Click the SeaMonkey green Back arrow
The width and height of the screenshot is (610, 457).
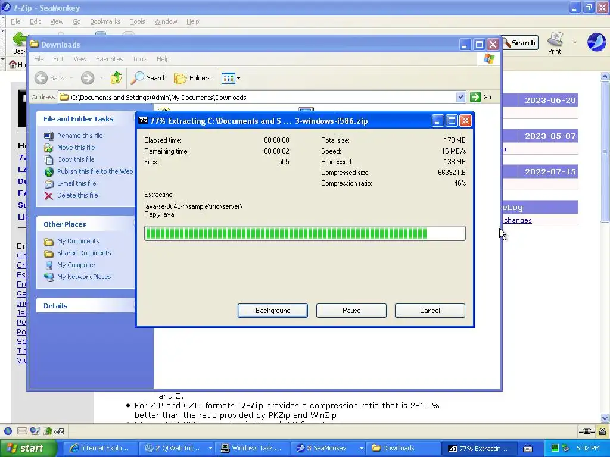(x=18, y=39)
